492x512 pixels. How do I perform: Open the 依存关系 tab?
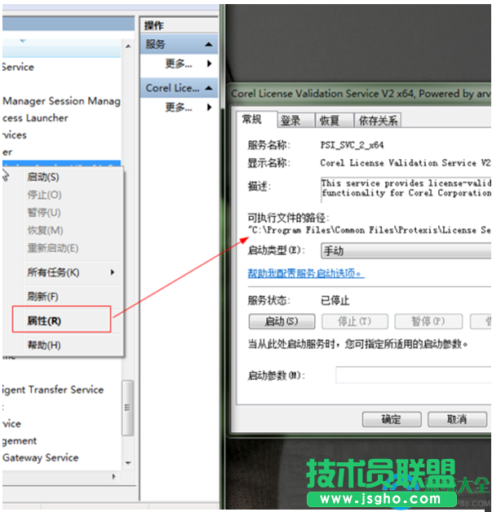tap(377, 121)
